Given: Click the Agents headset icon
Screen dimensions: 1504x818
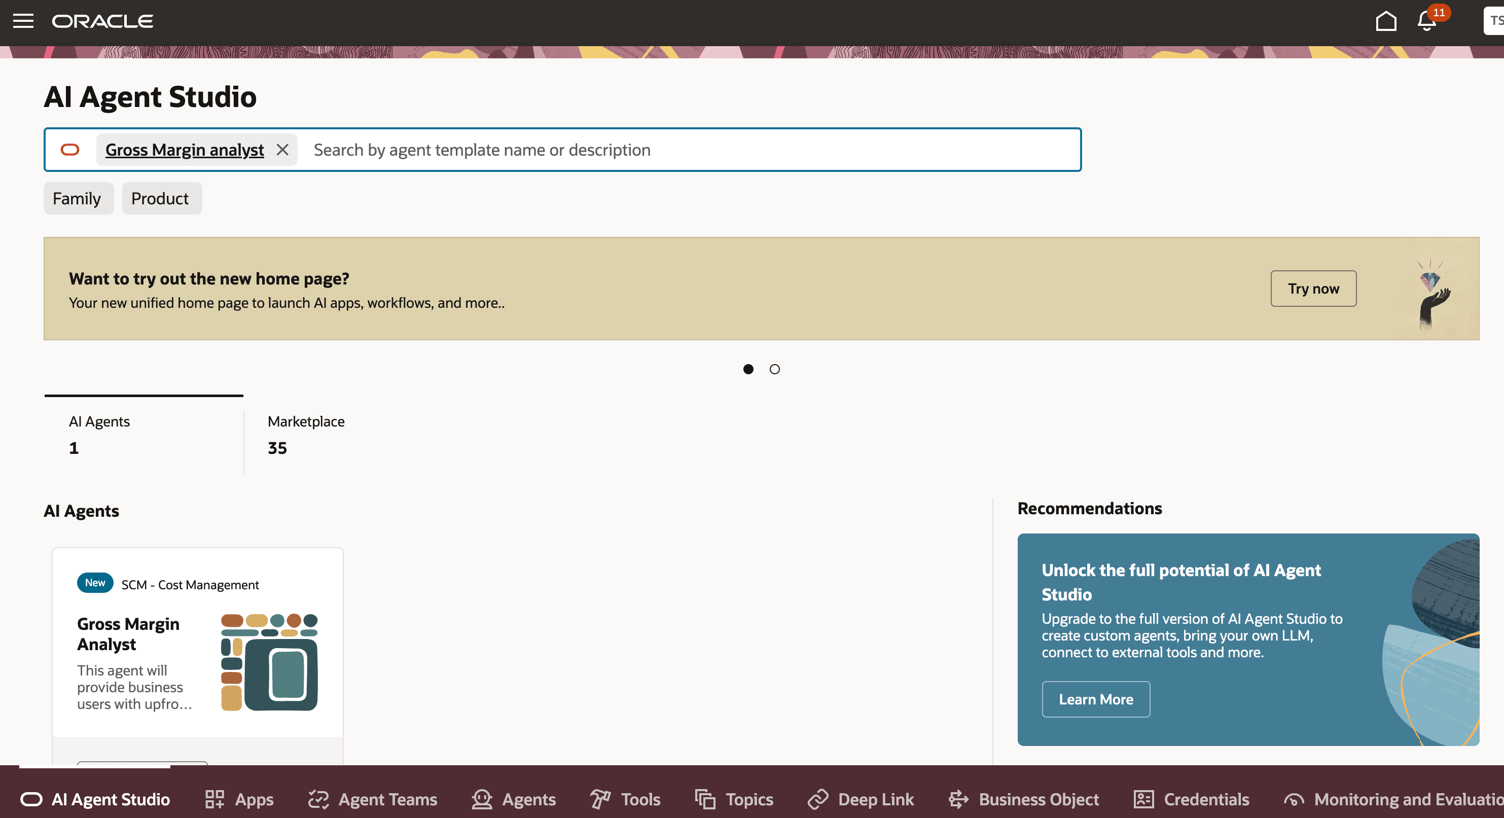Looking at the screenshot, I should click(x=482, y=799).
